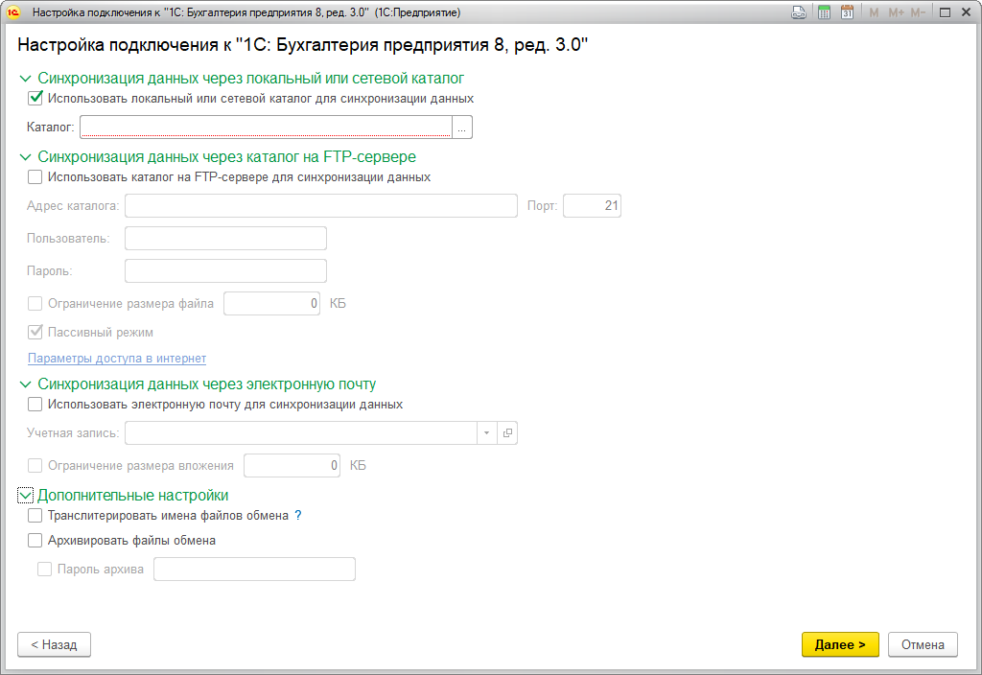Go back with the Назад button
Image resolution: width=982 pixels, height=675 pixels.
point(54,645)
